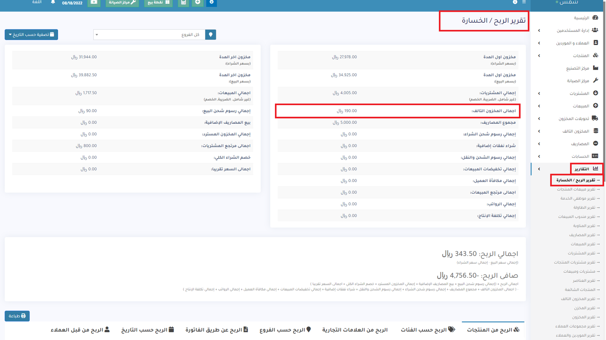Click the blue download arrow icon
This screenshot has width=606, height=340.
211,3
